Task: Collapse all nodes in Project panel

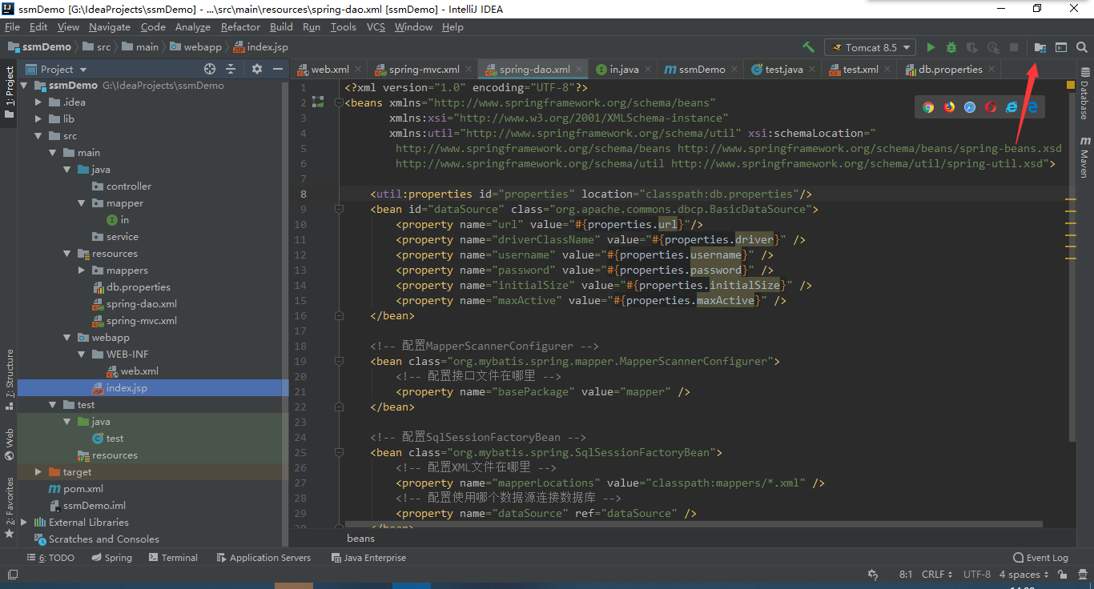Action: (231, 69)
